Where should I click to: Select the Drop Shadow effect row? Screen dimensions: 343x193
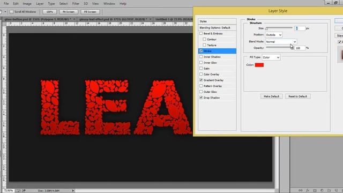217,98
